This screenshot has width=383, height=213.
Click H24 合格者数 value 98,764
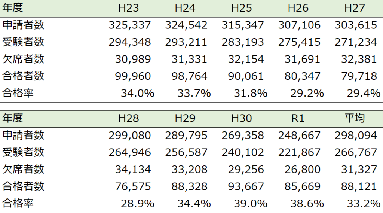(x=190, y=76)
